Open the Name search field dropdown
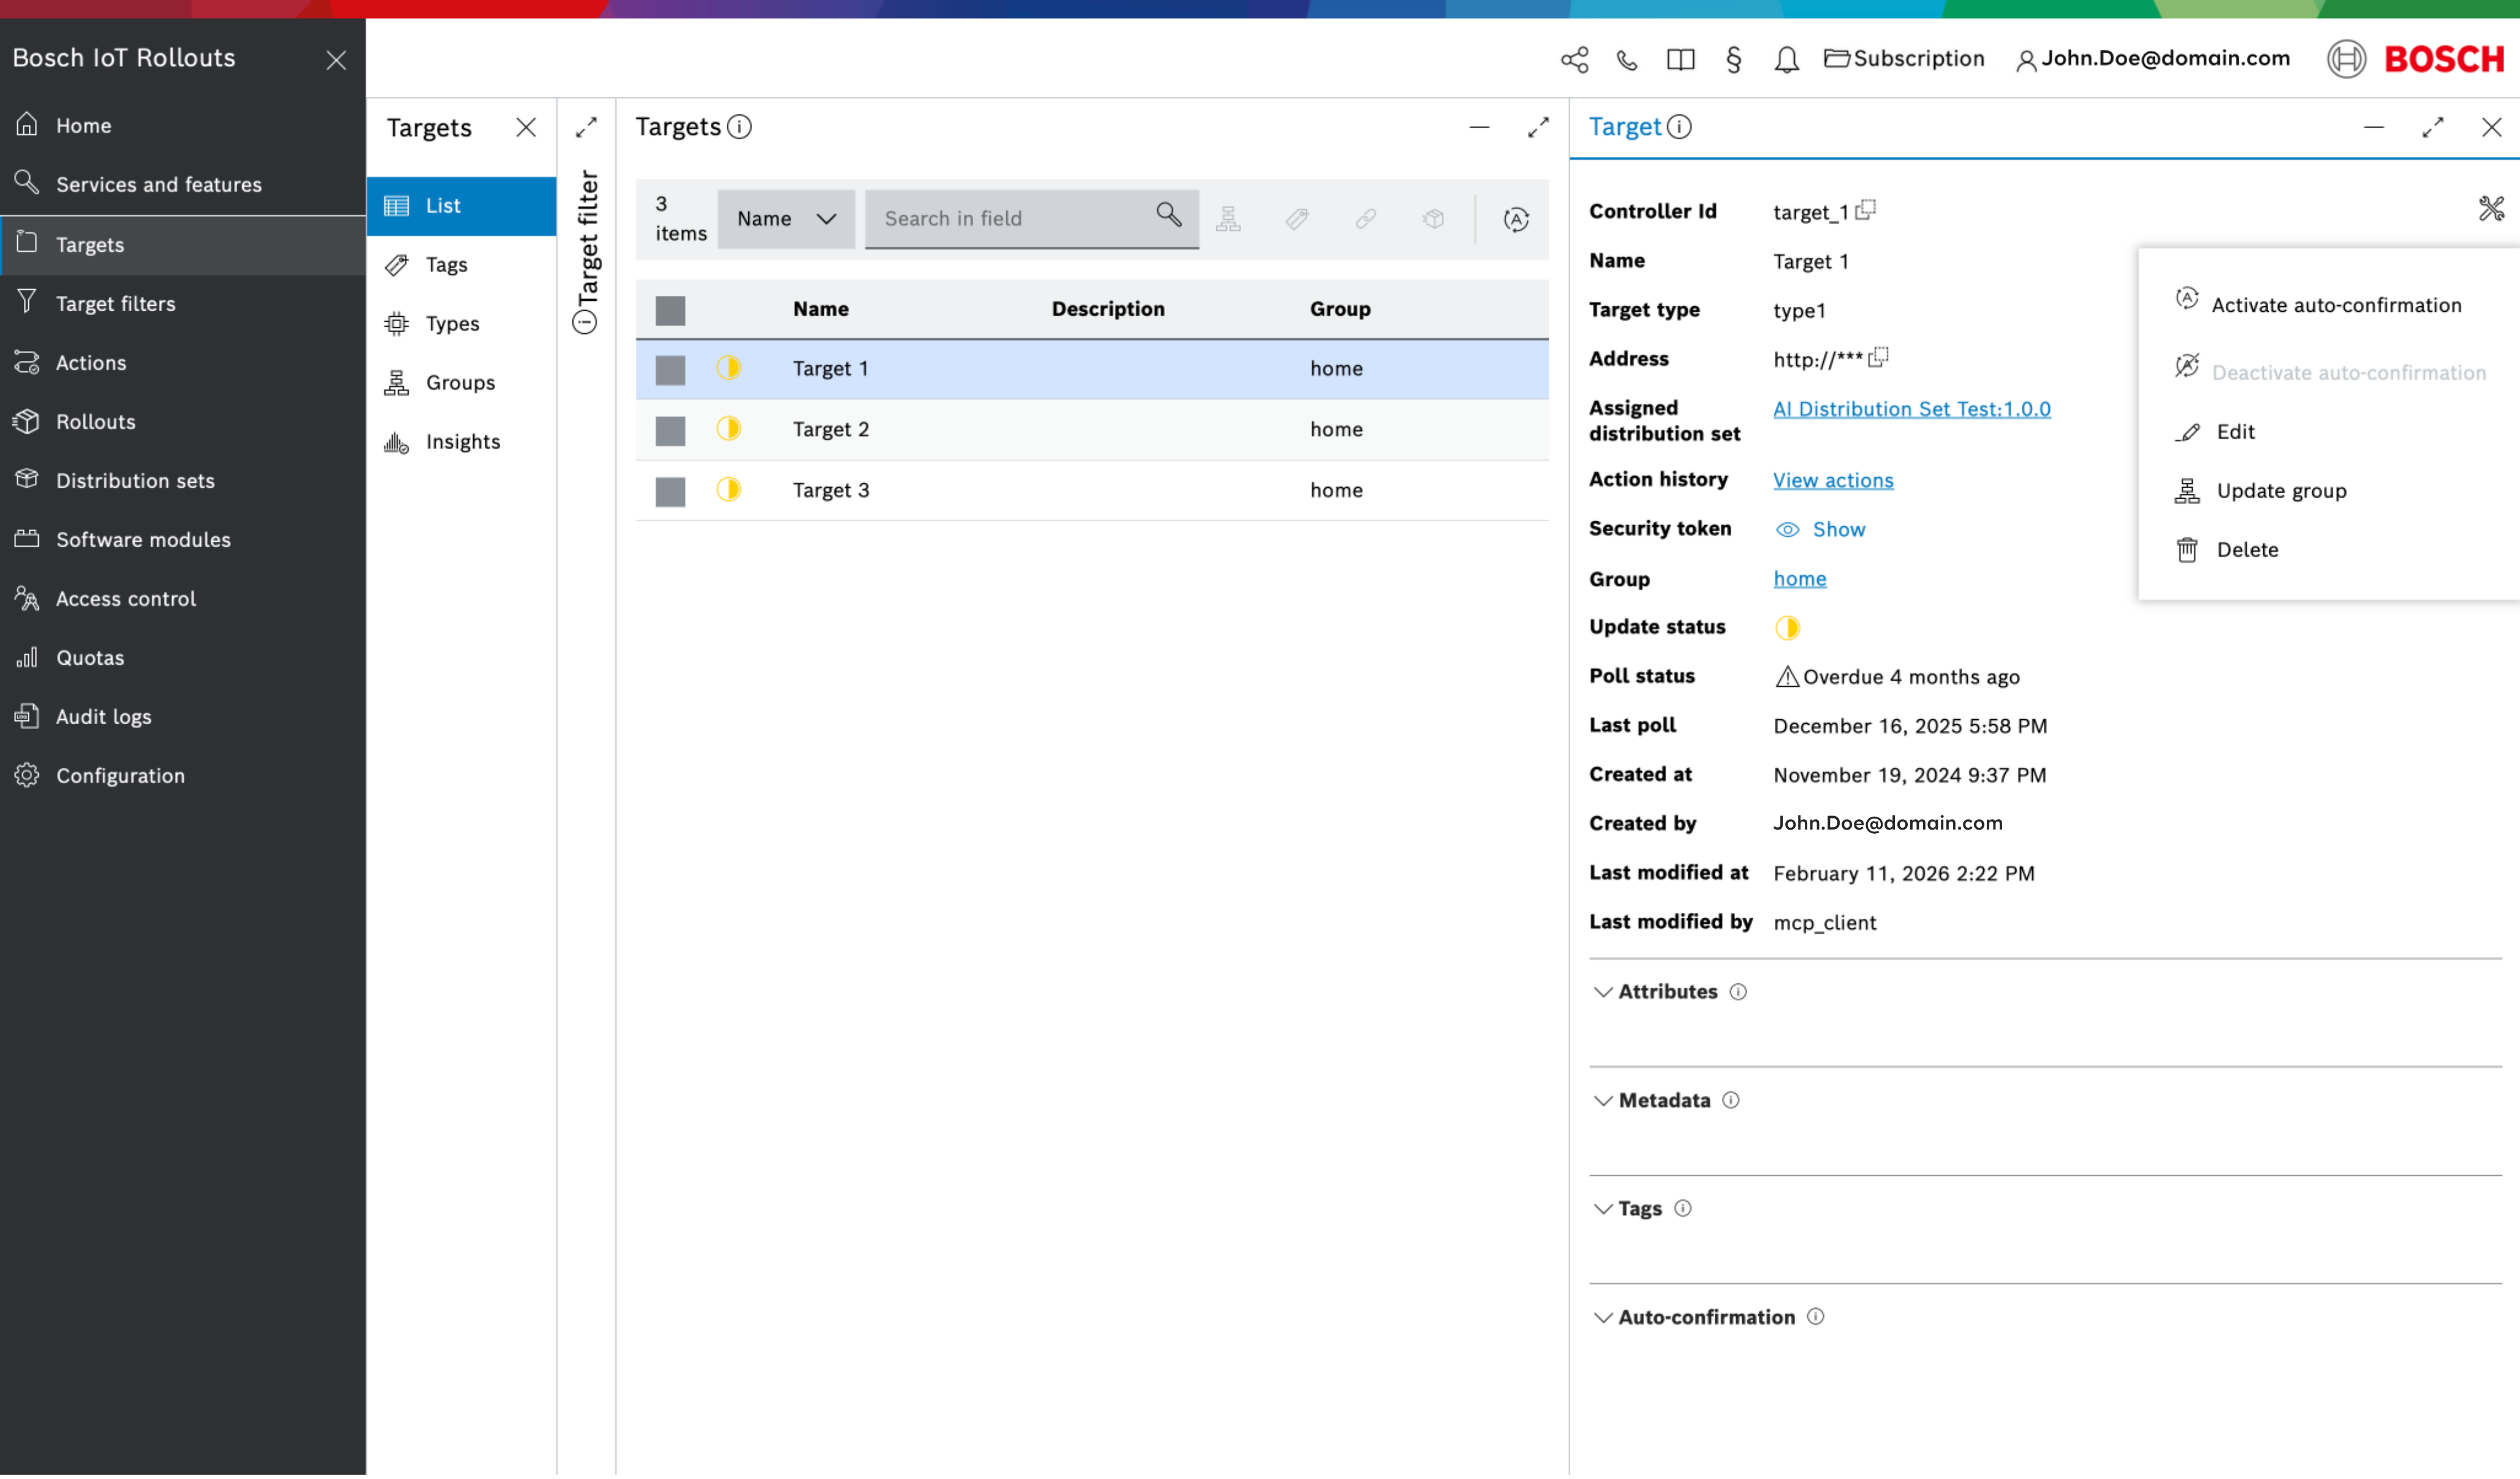 [x=786, y=219]
